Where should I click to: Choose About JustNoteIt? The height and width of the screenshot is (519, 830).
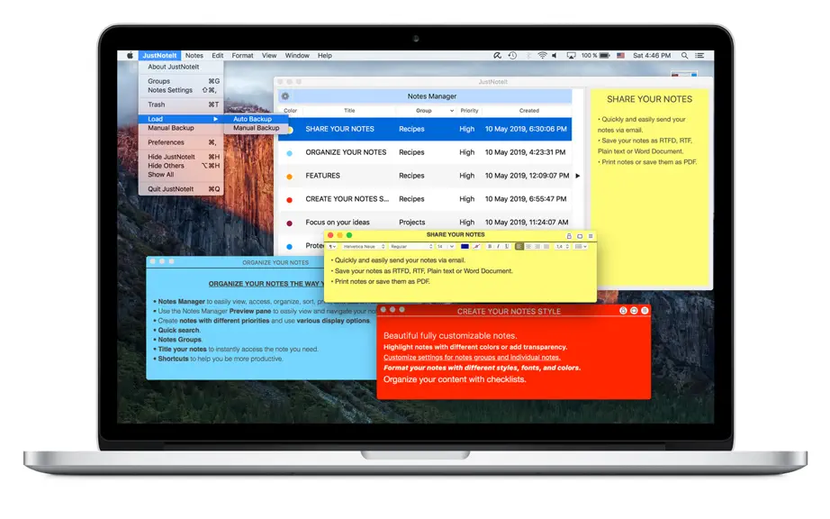(x=181, y=67)
